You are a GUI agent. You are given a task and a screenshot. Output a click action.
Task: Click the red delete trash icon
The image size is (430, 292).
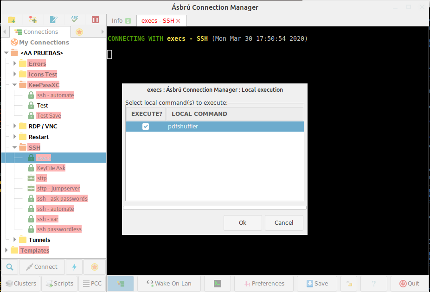coord(96,19)
